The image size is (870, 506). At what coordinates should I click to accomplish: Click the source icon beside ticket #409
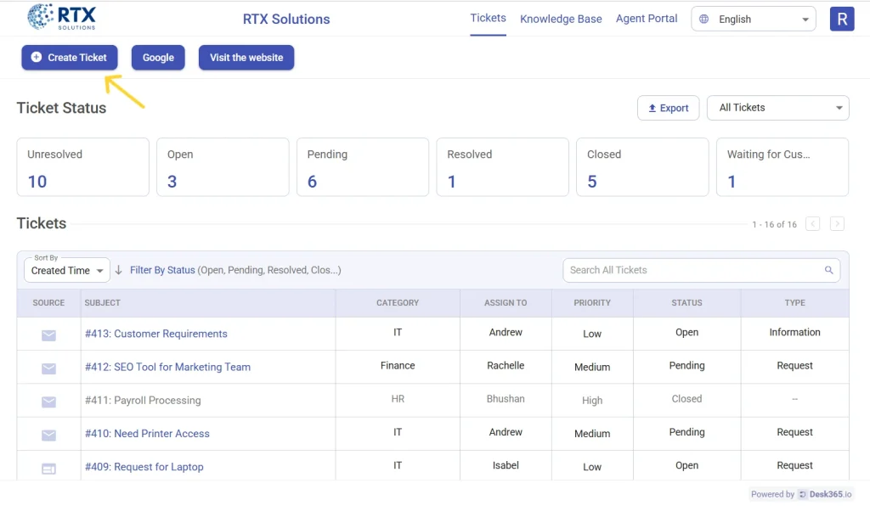48,466
